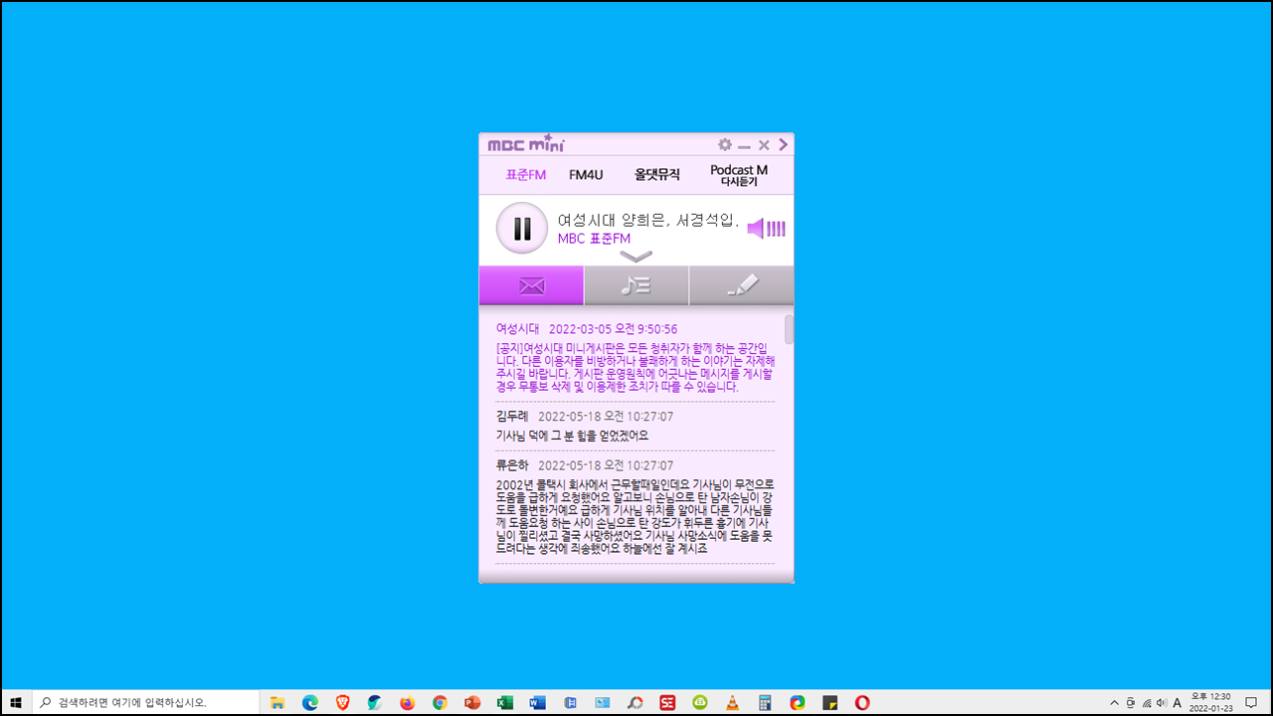This screenshot has width=1273, height=716.
Task: Switch to 표준FM channel tab
Action: click(526, 175)
